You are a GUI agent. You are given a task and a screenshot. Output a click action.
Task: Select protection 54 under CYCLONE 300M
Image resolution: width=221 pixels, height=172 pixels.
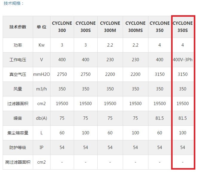tap(110, 148)
